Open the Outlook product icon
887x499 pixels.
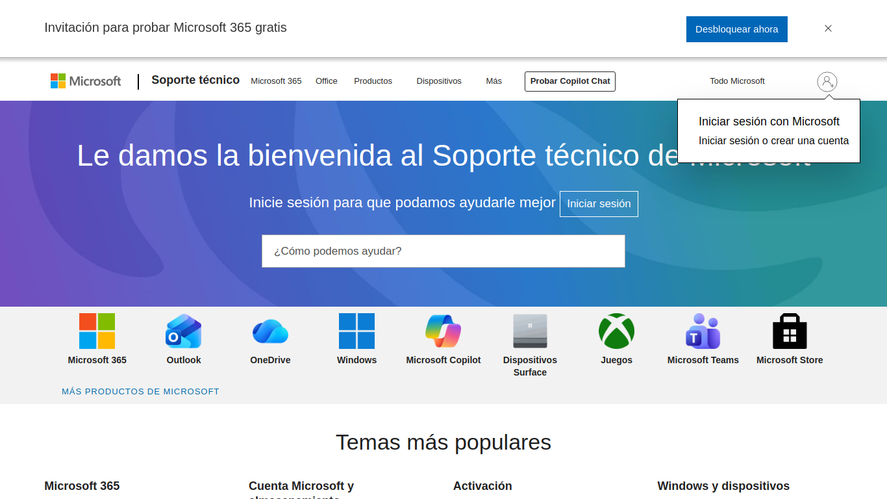(x=184, y=331)
